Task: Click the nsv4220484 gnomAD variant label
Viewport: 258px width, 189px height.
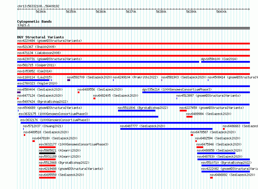Action: pos(50,41)
